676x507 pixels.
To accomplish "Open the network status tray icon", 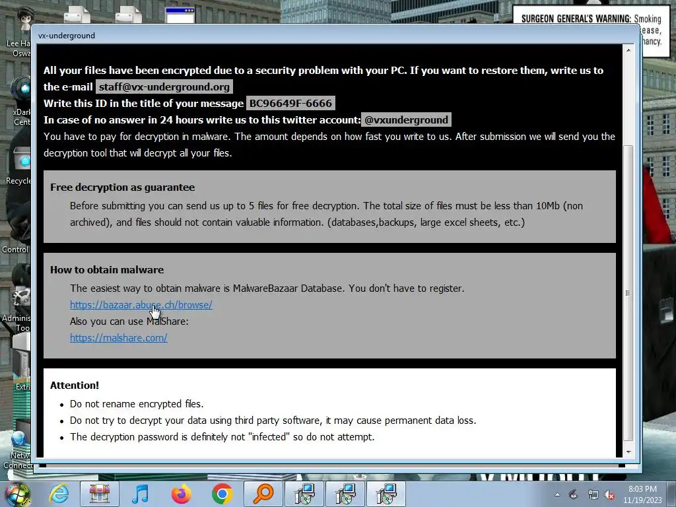I will pyautogui.click(x=593, y=494).
